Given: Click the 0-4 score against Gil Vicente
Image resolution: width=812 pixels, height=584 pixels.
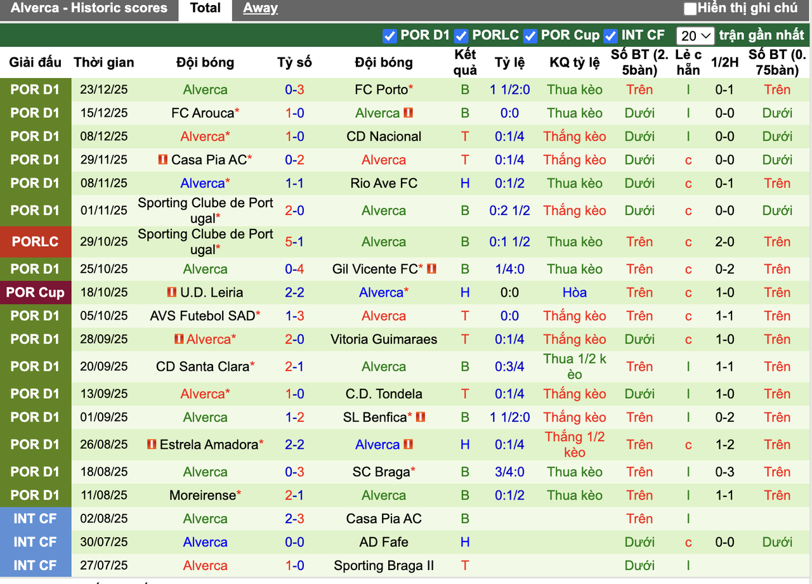Looking at the screenshot, I should click(x=294, y=269).
